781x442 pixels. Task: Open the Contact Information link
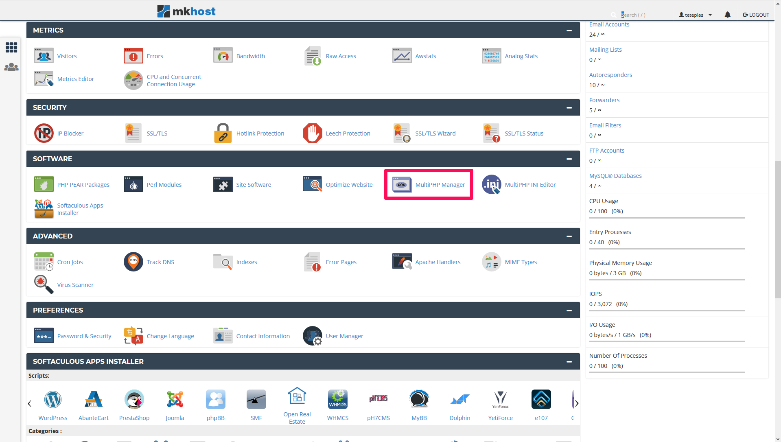coord(263,336)
